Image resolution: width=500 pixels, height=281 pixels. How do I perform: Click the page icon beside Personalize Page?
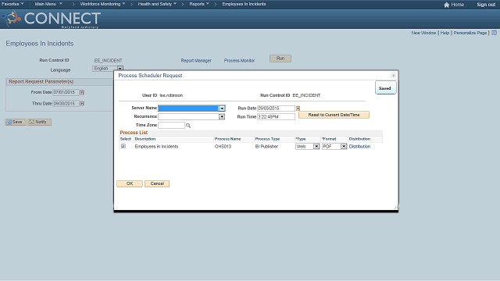[x=494, y=33]
